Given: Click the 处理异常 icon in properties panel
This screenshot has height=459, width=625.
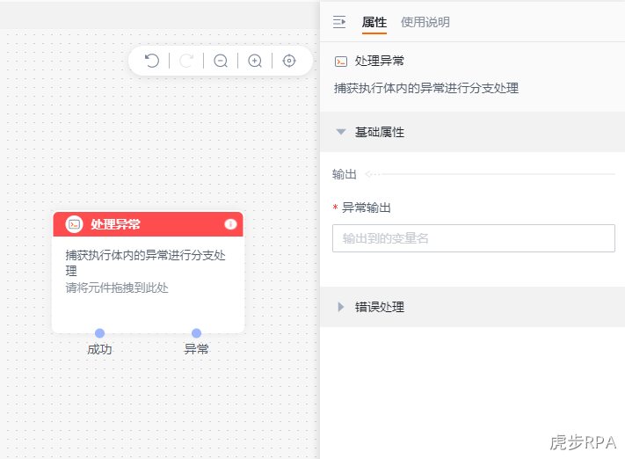Looking at the screenshot, I should pyautogui.click(x=341, y=62).
